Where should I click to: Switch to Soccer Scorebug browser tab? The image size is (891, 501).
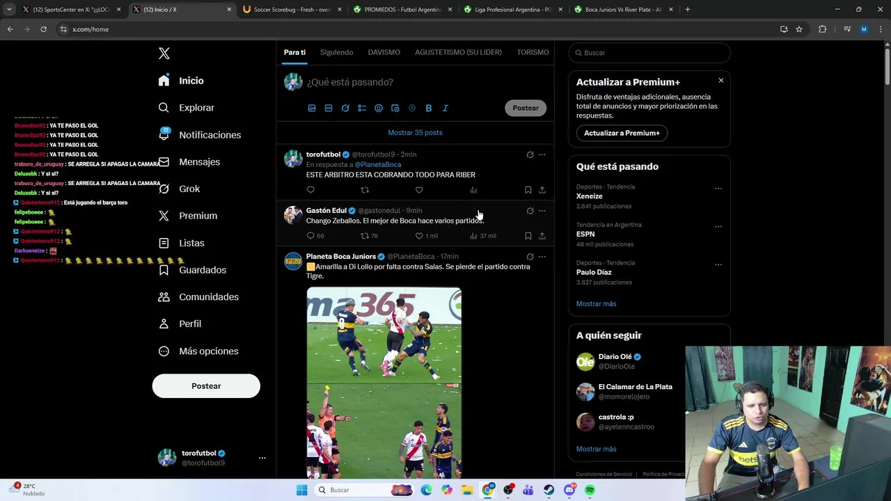[x=292, y=10]
